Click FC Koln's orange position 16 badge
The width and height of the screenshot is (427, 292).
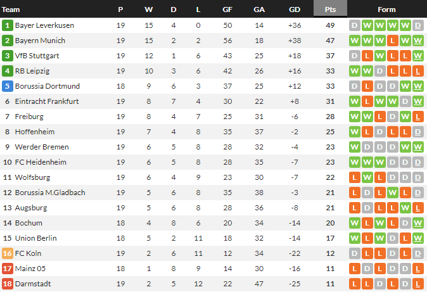pos(8,253)
